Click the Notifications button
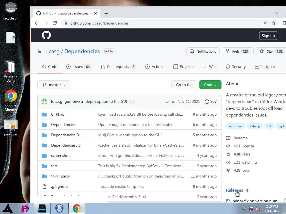Viewport: 286px width, 214px height. click(x=203, y=51)
